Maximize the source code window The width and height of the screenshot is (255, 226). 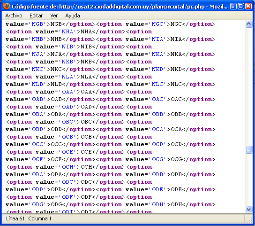click(x=241, y=7)
